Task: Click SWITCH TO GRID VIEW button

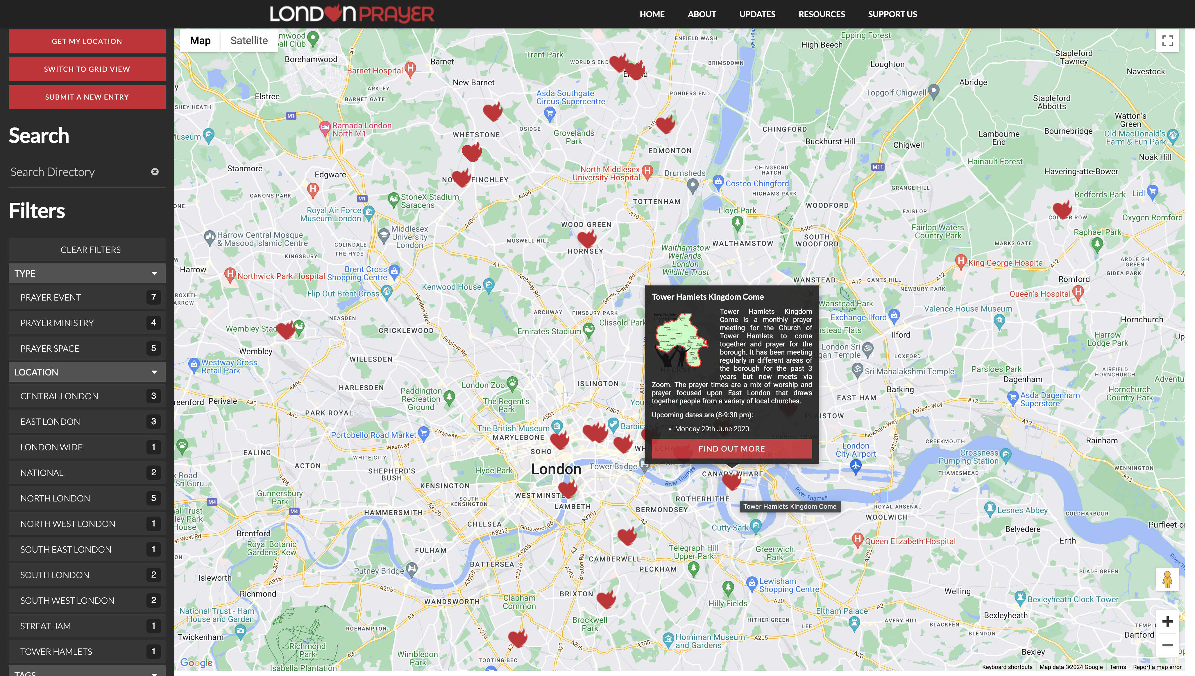Action: click(x=87, y=69)
